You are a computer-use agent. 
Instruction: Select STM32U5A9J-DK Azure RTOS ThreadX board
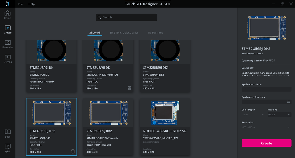coord(52,66)
